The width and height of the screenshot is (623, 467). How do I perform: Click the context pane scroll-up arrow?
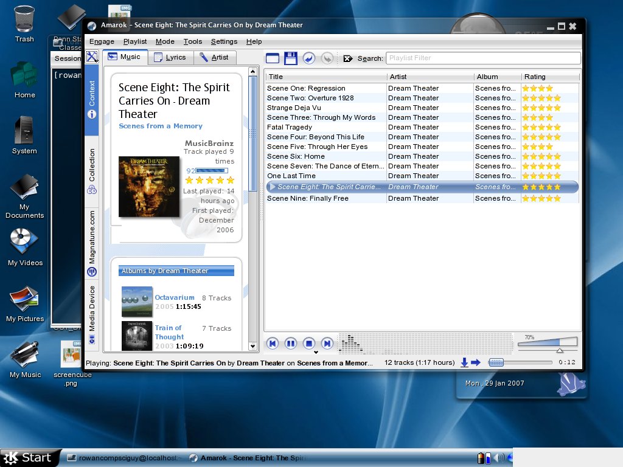[252, 71]
